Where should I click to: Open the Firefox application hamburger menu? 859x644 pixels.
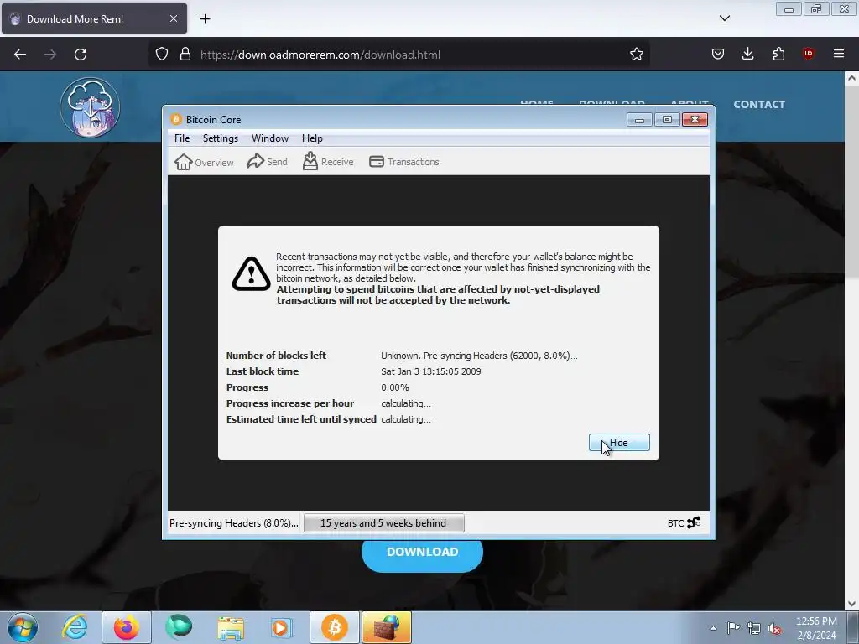(839, 54)
